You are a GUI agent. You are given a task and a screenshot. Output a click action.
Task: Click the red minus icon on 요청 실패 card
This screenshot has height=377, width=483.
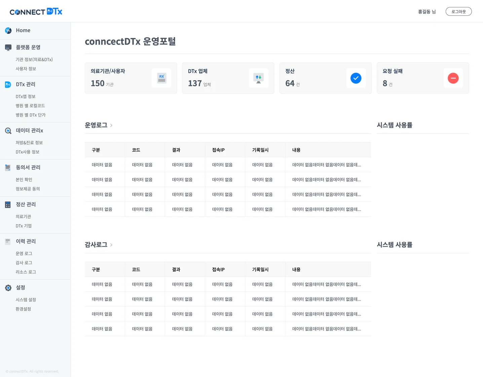(x=453, y=78)
